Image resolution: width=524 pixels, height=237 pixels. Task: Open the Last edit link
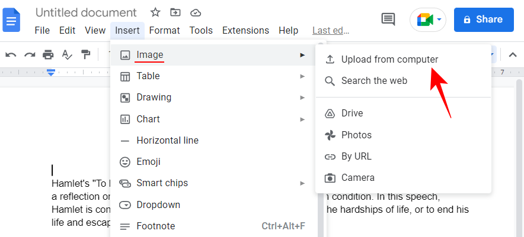(331, 31)
